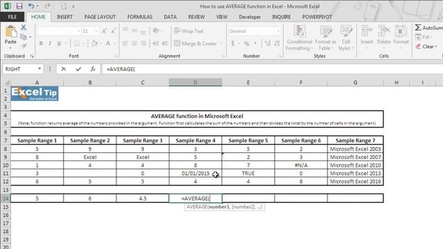
Task: Click the Redo arrow icon
Action: pyautogui.click(x=47, y=6)
